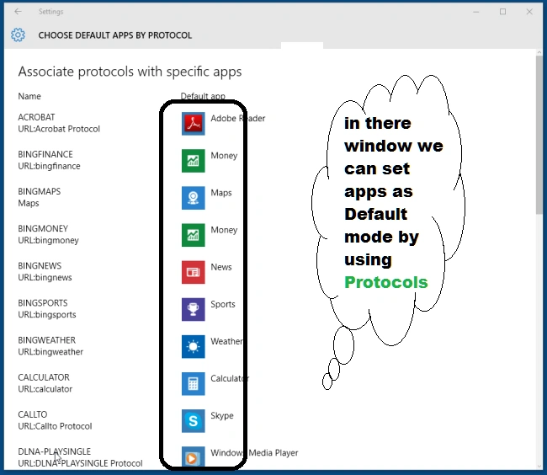Image resolution: width=547 pixels, height=475 pixels.
Task: Click URL:Callto Protocol description
Action: [55, 426]
